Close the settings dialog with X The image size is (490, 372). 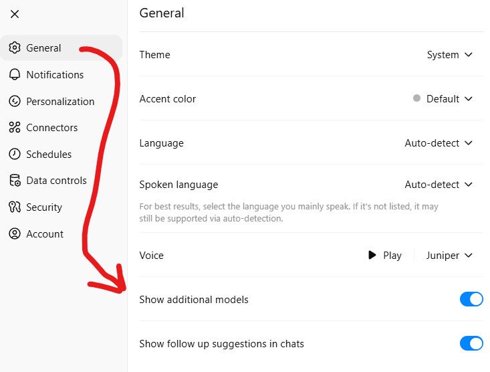tap(15, 14)
